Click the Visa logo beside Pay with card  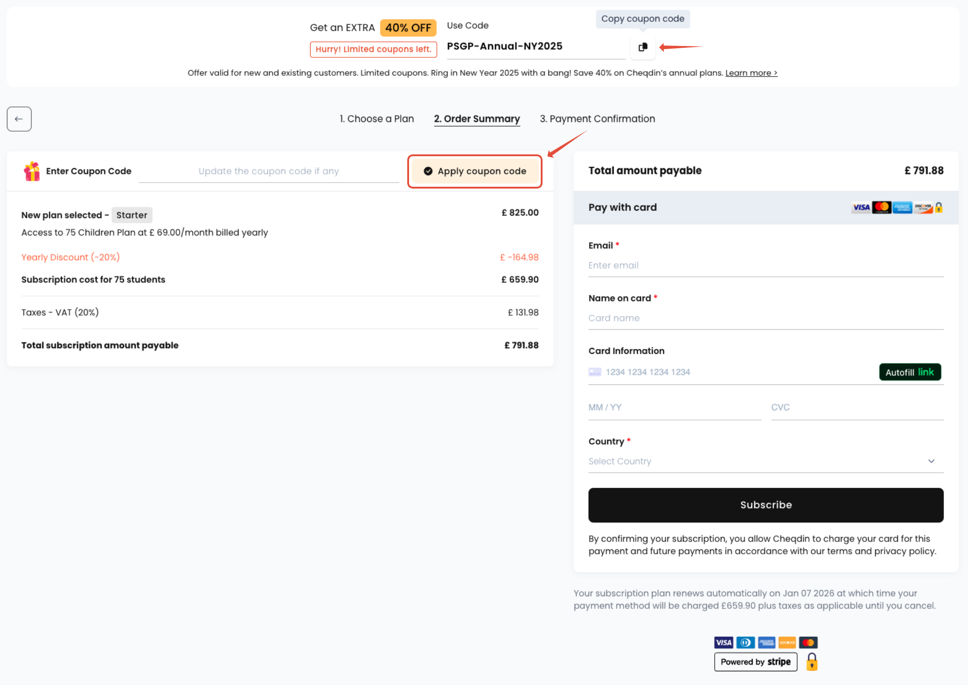tap(861, 208)
